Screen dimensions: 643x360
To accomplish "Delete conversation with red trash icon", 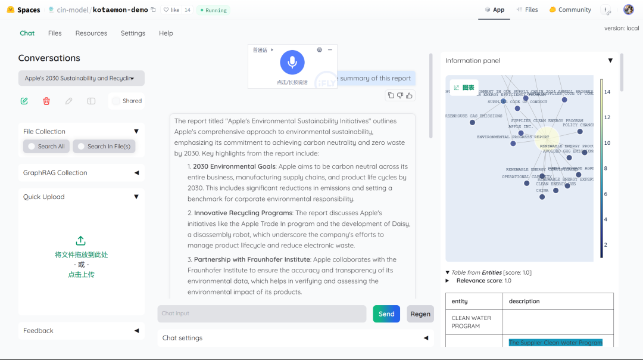I will coord(46,101).
